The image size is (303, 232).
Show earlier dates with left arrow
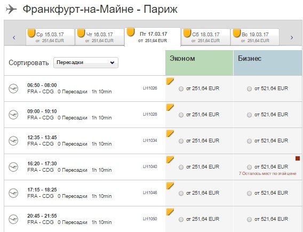[14, 37]
